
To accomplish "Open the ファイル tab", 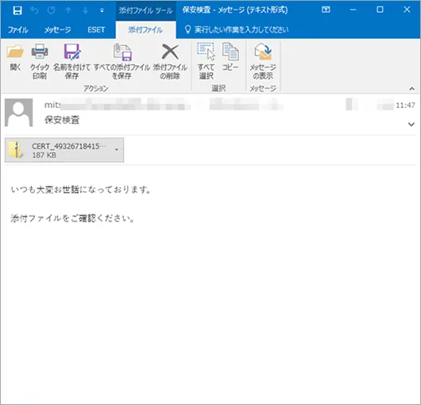I will pyautogui.click(x=17, y=30).
